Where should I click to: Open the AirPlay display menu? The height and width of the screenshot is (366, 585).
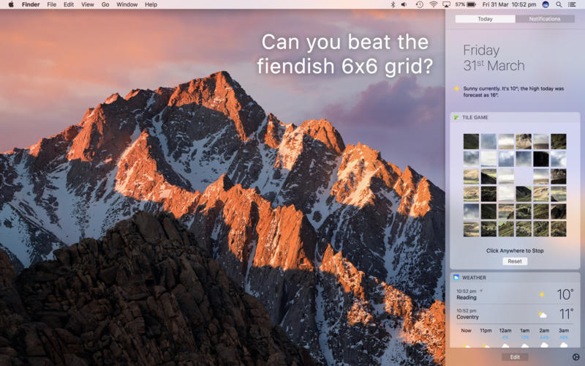(446, 4)
